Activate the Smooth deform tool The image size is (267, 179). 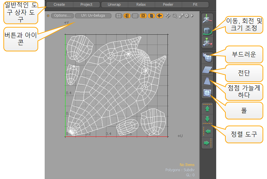coord(207,58)
